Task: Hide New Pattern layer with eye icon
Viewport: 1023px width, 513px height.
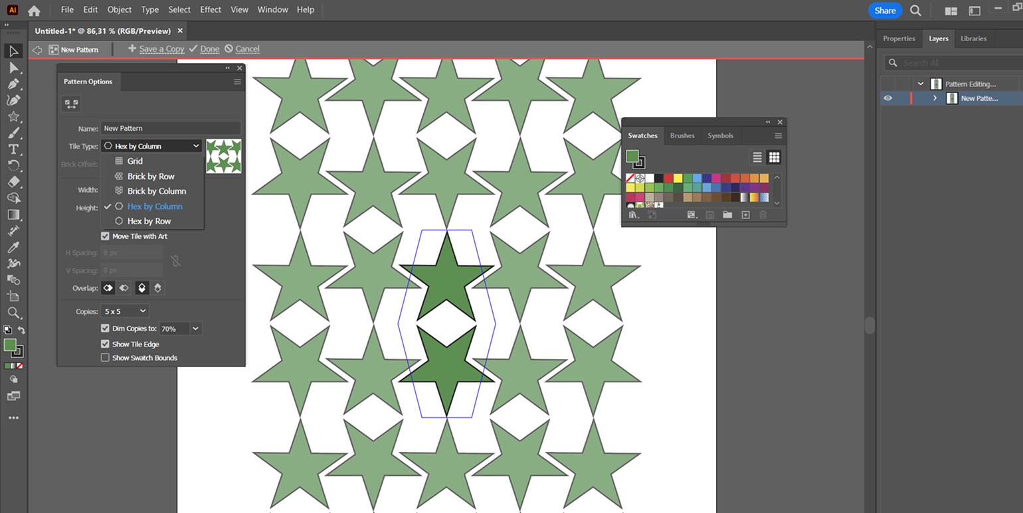Action: 888,98
